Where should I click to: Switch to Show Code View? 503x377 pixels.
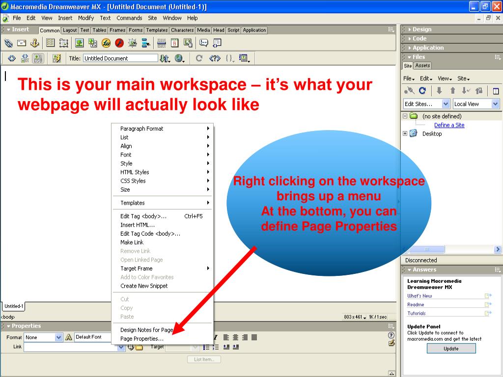[12, 58]
